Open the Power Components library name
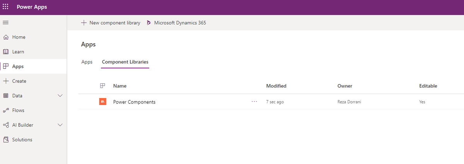The width and height of the screenshot is (464, 164). tap(134, 102)
